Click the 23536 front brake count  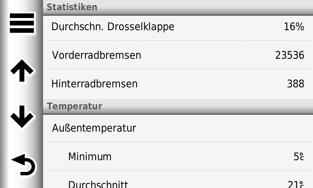pos(290,55)
